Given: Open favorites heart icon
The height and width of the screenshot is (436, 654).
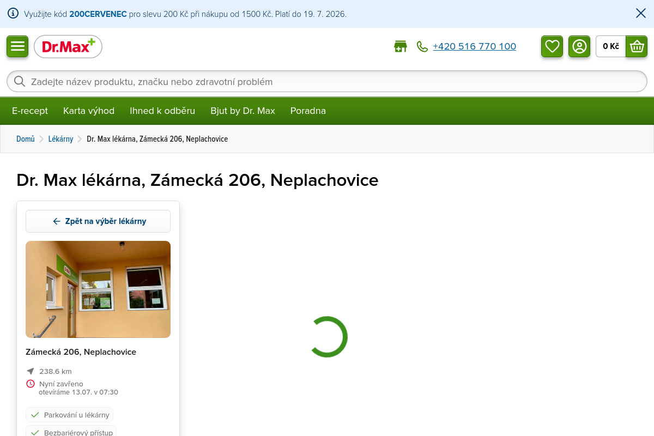Looking at the screenshot, I should tap(552, 46).
